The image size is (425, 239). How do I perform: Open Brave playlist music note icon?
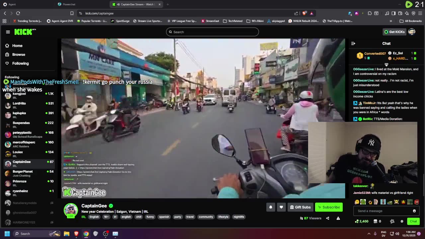click(387, 13)
